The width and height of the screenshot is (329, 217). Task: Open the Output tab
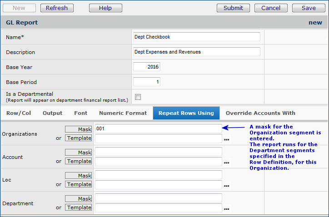coord(52,113)
